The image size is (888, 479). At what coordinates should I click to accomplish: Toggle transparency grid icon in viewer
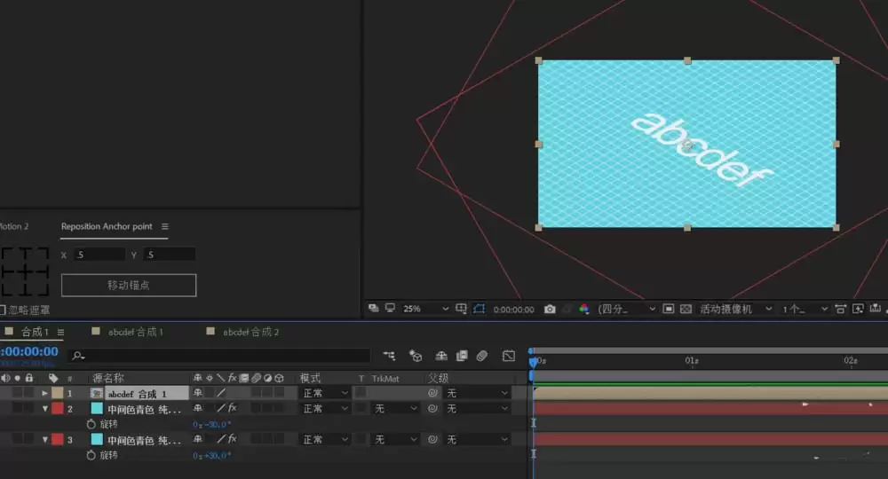coord(686,309)
